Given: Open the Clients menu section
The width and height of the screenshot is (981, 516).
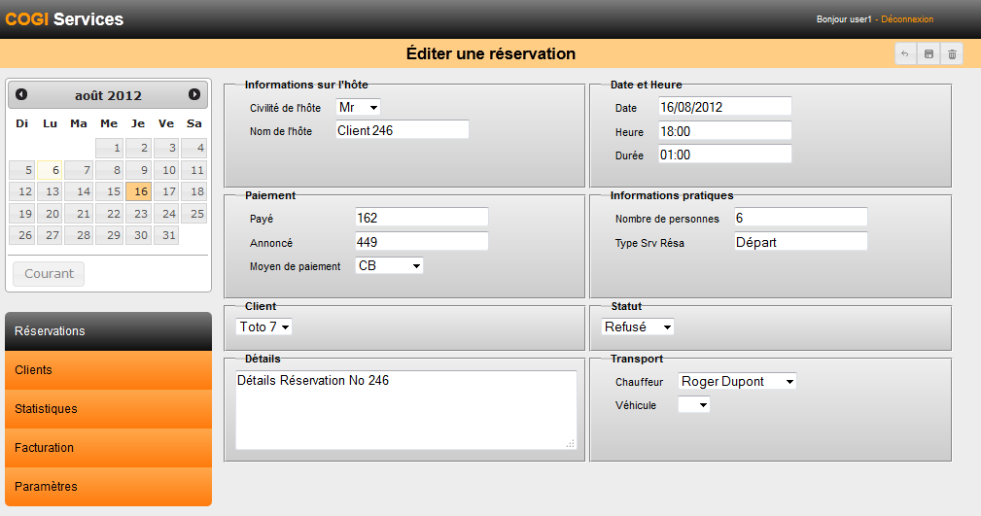Looking at the screenshot, I should point(108,370).
